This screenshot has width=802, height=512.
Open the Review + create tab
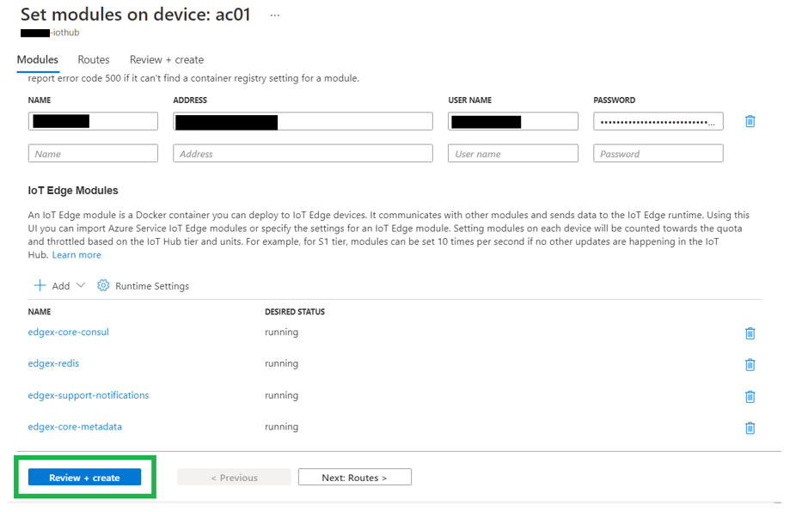(167, 60)
